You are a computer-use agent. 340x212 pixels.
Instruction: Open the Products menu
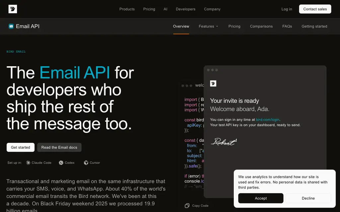127,9
